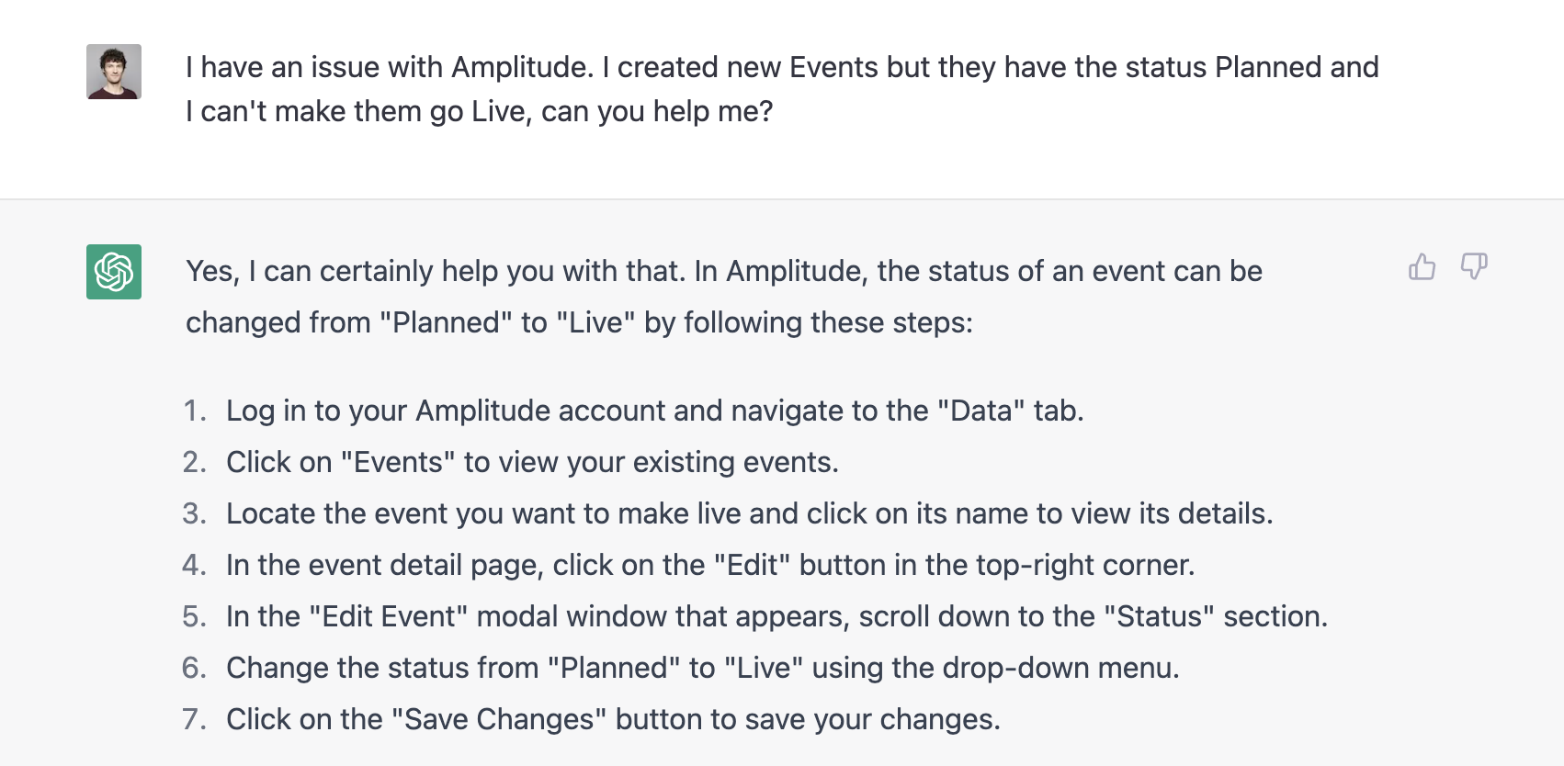Viewport: 1564px width, 766px height.
Task: Click the quoted "Save Changes" text in step 7
Action: click(499, 719)
